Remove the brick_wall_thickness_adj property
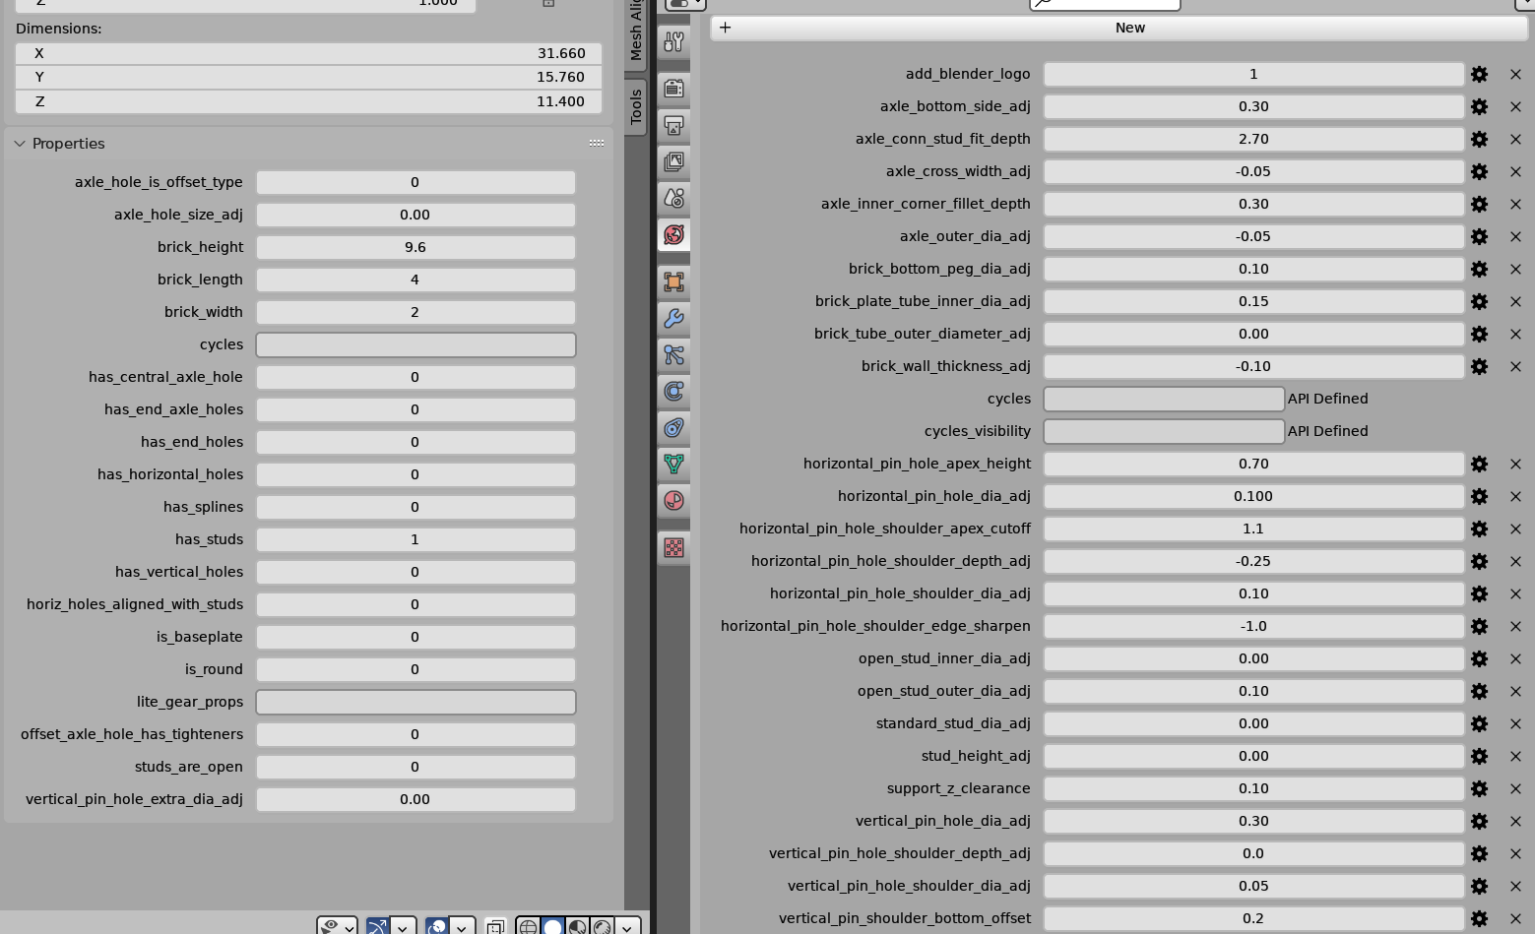Image resolution: width=1535 pixels, height=934 pixels. point(1515,366)
